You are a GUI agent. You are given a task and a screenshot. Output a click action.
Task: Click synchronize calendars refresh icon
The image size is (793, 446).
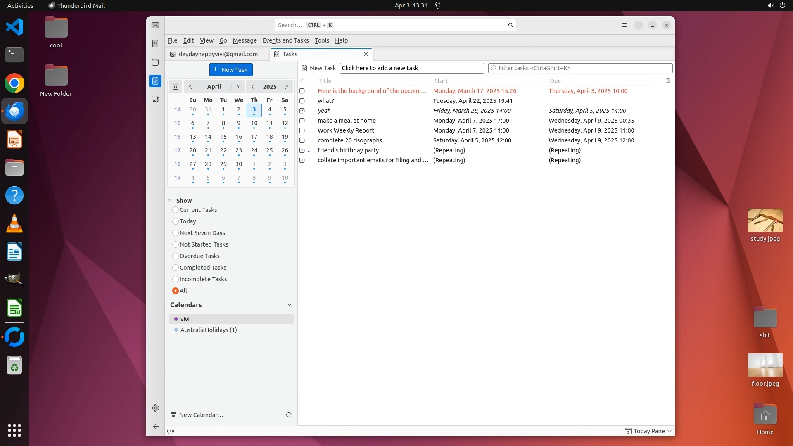click(289, 415)
